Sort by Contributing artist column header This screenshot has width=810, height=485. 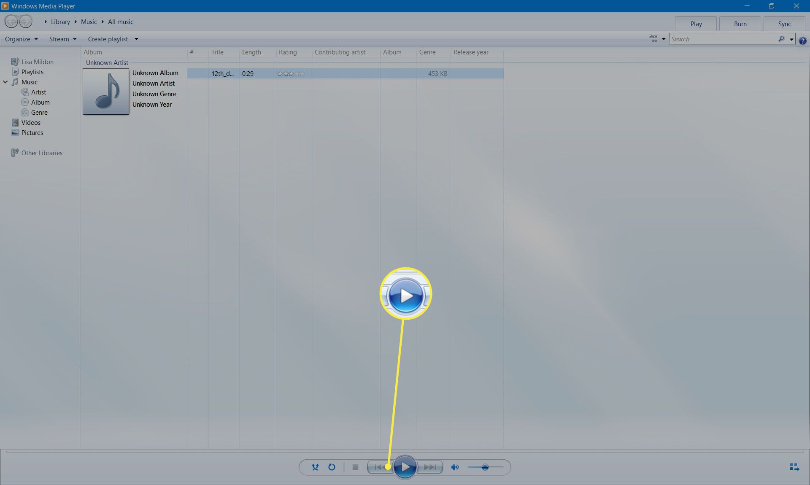(x=346, y=52)
